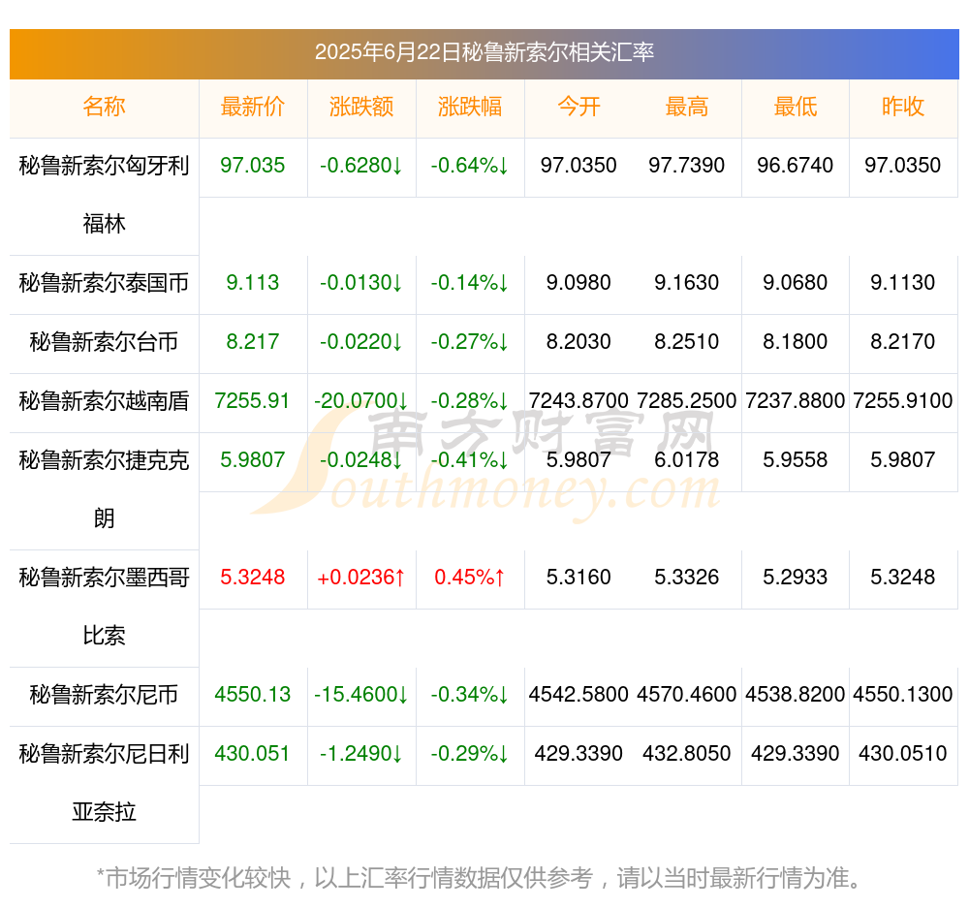Select the 最低 column header
969x908 pixels.
(x=795, y=107)
